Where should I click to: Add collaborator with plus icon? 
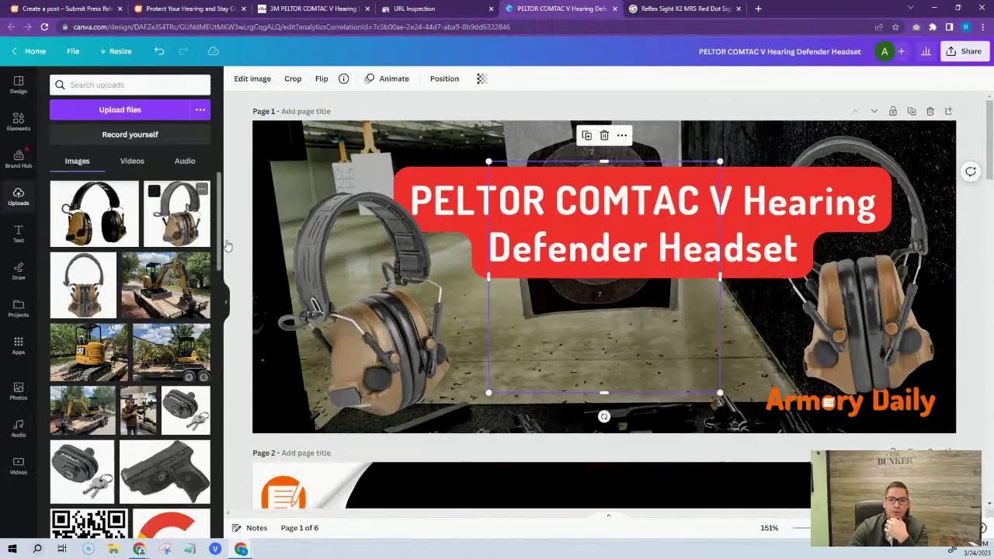pyautogui.click(x=901, y=51)
